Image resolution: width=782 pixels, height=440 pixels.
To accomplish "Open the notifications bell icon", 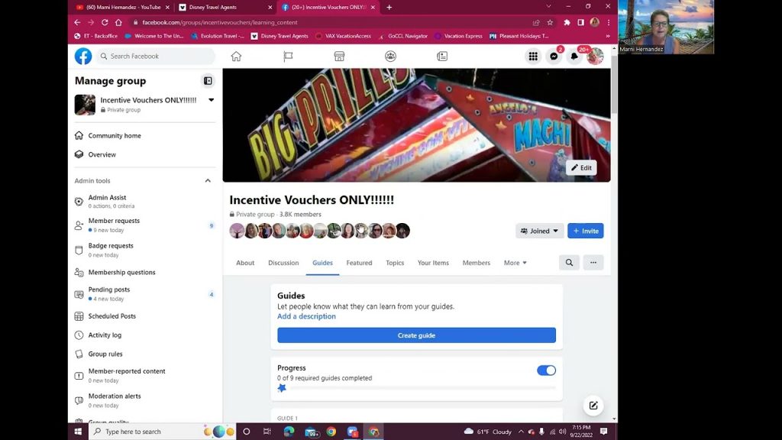I will [x=574, y=57].
